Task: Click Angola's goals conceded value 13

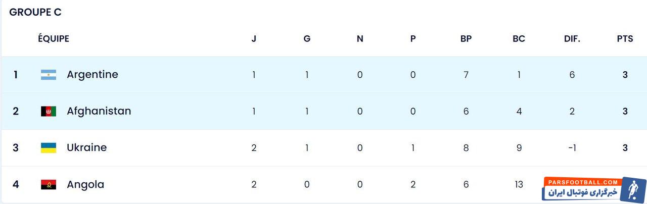Action: coord(519,185)
